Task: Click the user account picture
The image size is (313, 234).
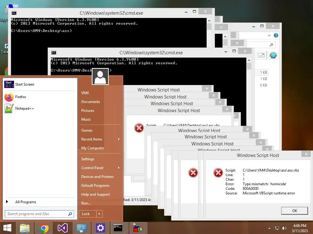Action: tap(100, 76)
